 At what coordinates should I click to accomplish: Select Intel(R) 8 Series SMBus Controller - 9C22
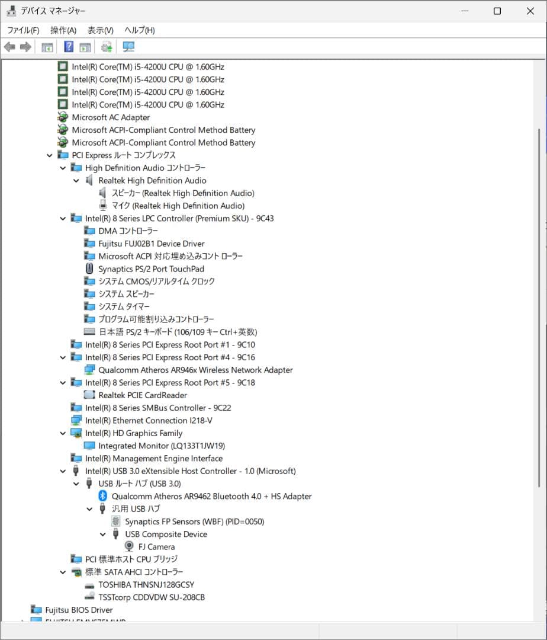[x=157, y=408]
